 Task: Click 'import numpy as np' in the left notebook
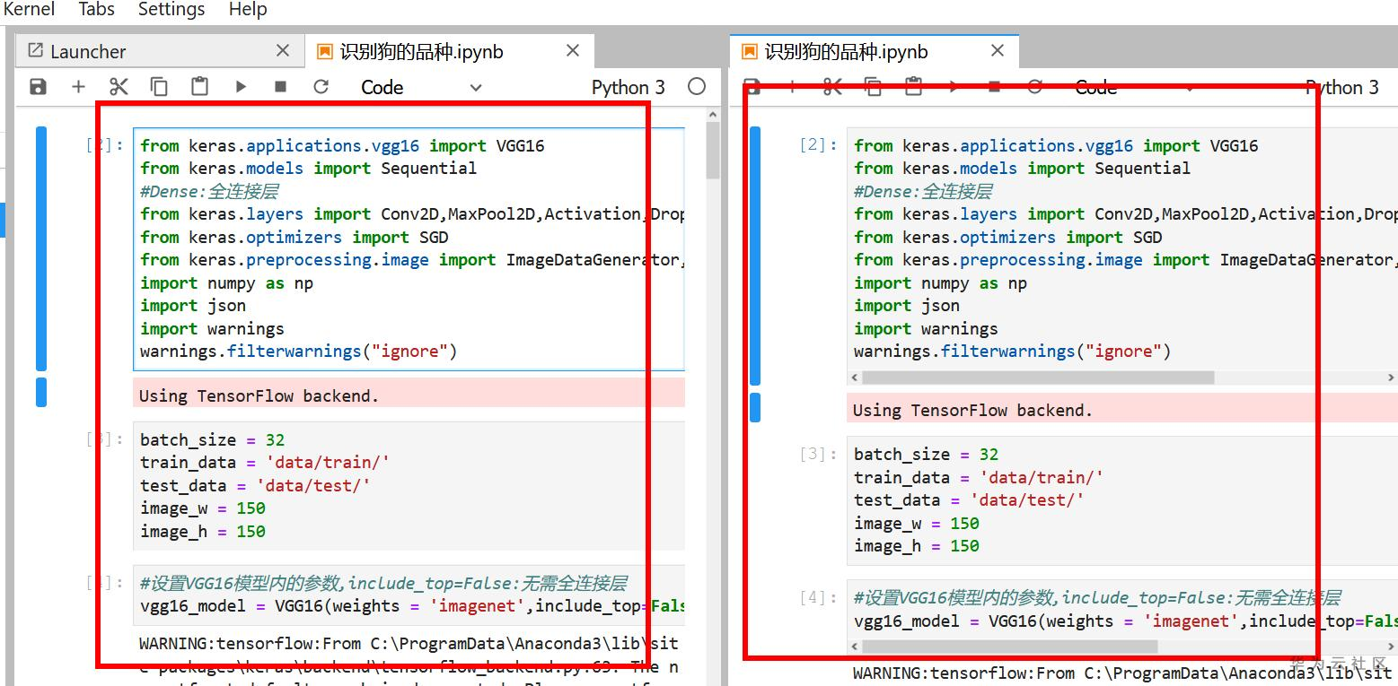tap(226, 283)
